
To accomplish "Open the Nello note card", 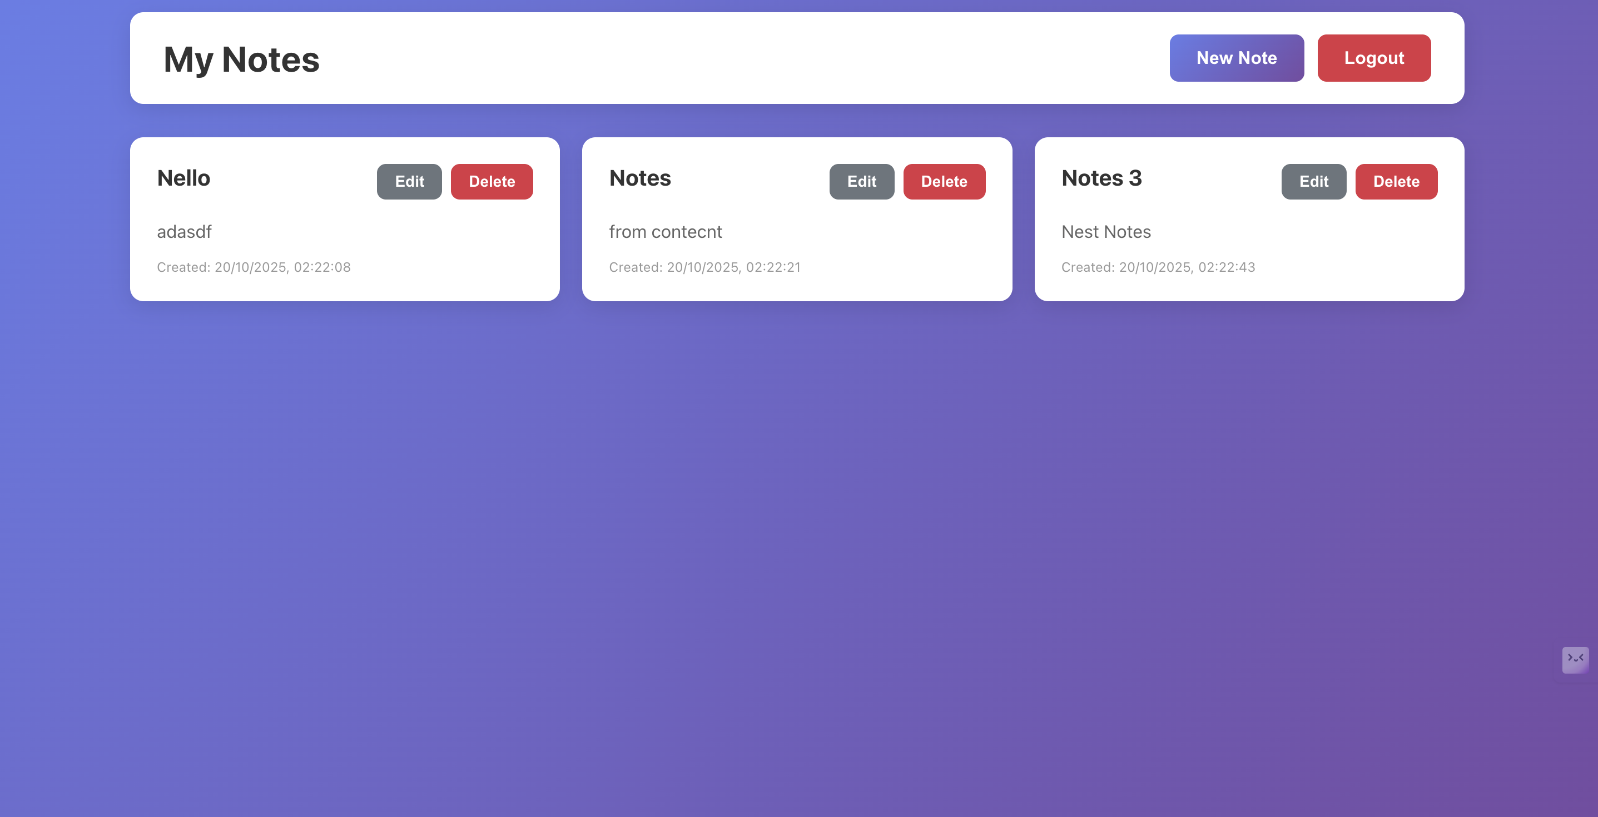I will [345, 219].
